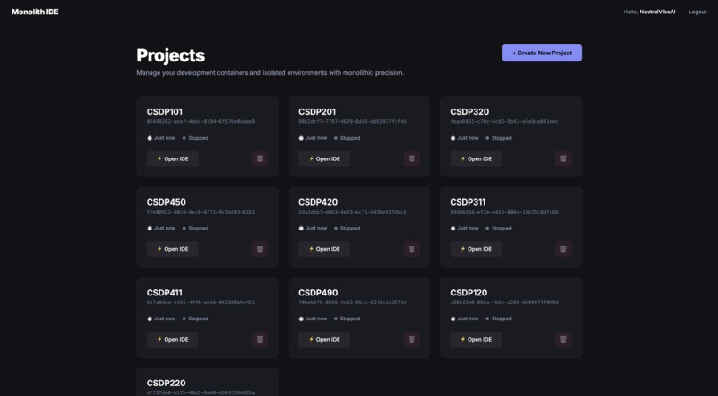Click the Just now timestamp on CSDP101
Screen dimensions: 718x396
pos(161,138)
